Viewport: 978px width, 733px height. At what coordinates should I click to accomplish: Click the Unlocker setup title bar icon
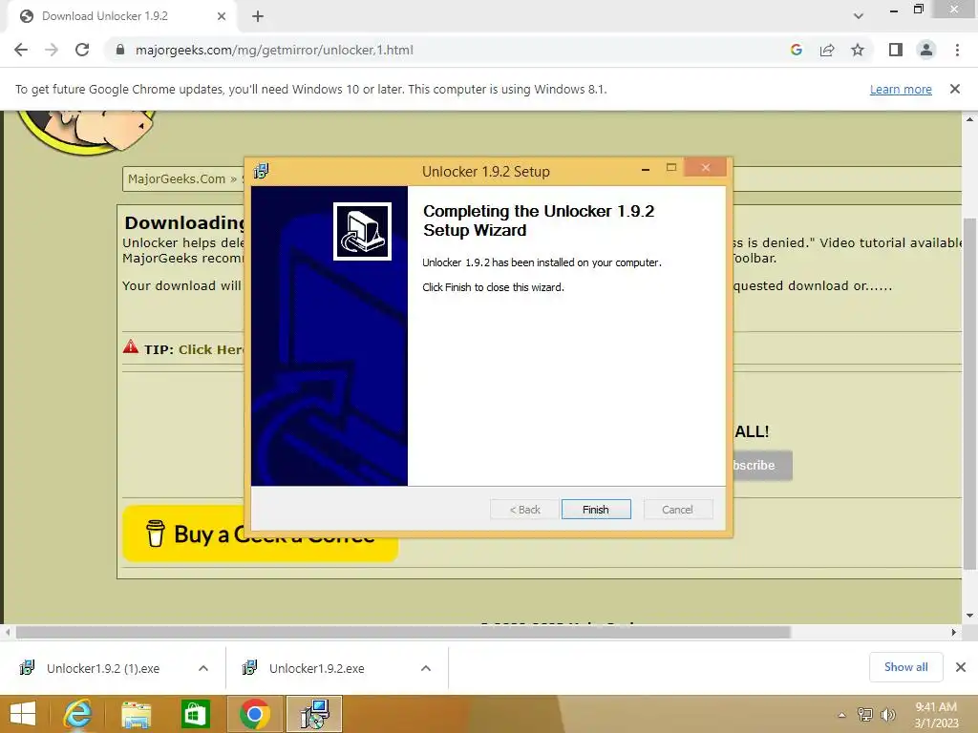tap(262, 171)
